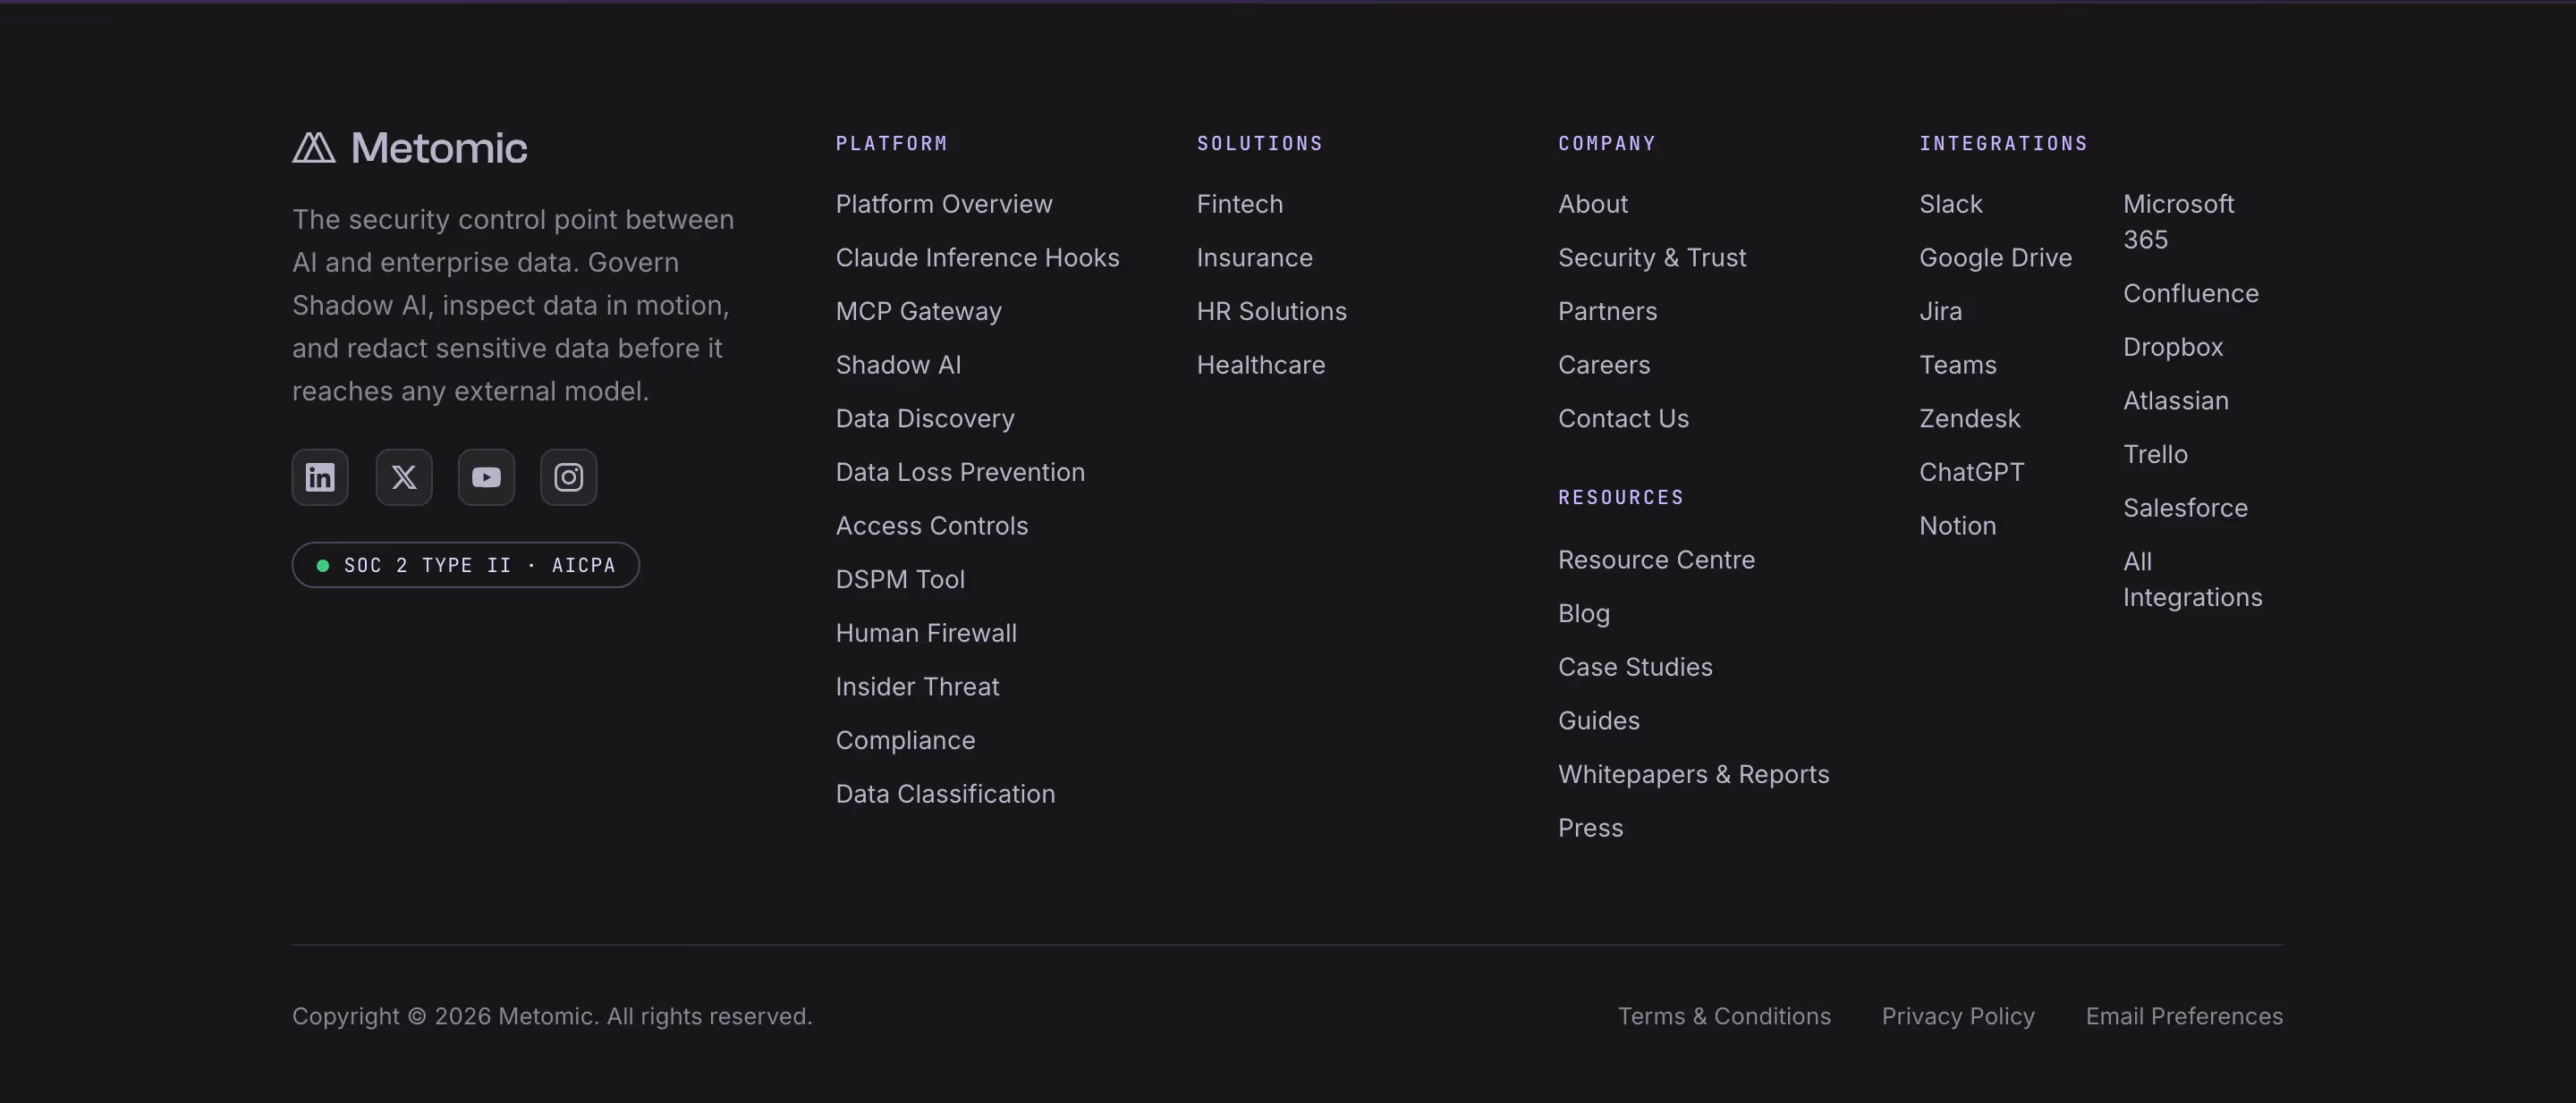View the Careers page
The height and width of the screenshot is (1103, 2576).
pyautogui.click(x=1604, y=365)
